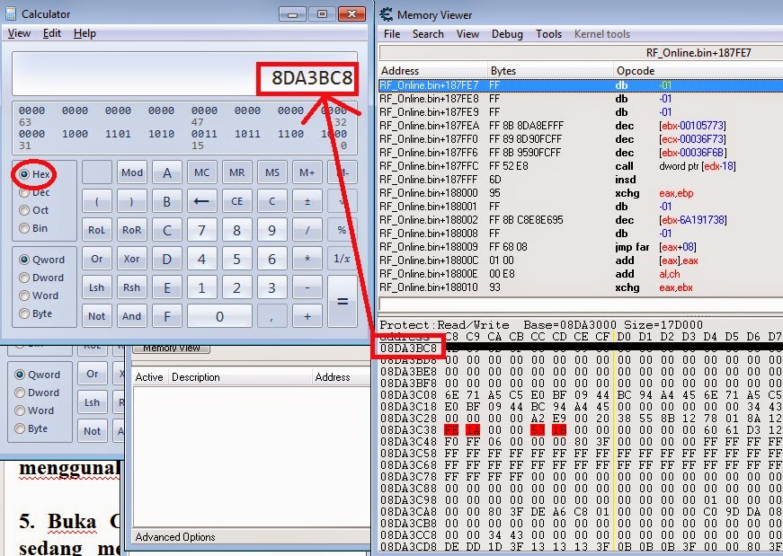Click the RoL rotate left button
Screen dimensions: 783x556
96,230
